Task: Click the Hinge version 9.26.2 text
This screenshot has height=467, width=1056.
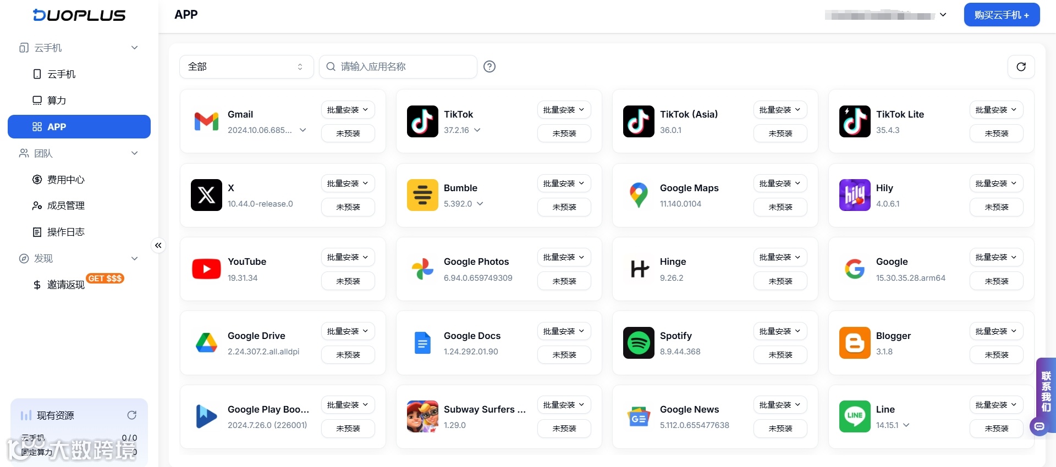Action: tap(672, 278)
